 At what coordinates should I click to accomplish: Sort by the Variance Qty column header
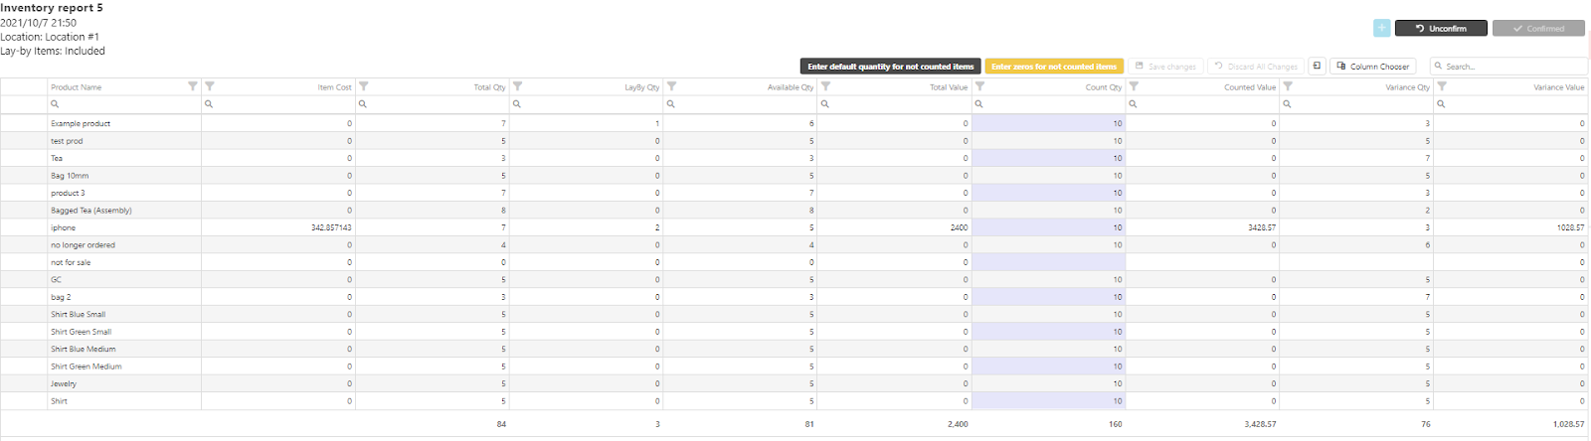pos(1408,87)
